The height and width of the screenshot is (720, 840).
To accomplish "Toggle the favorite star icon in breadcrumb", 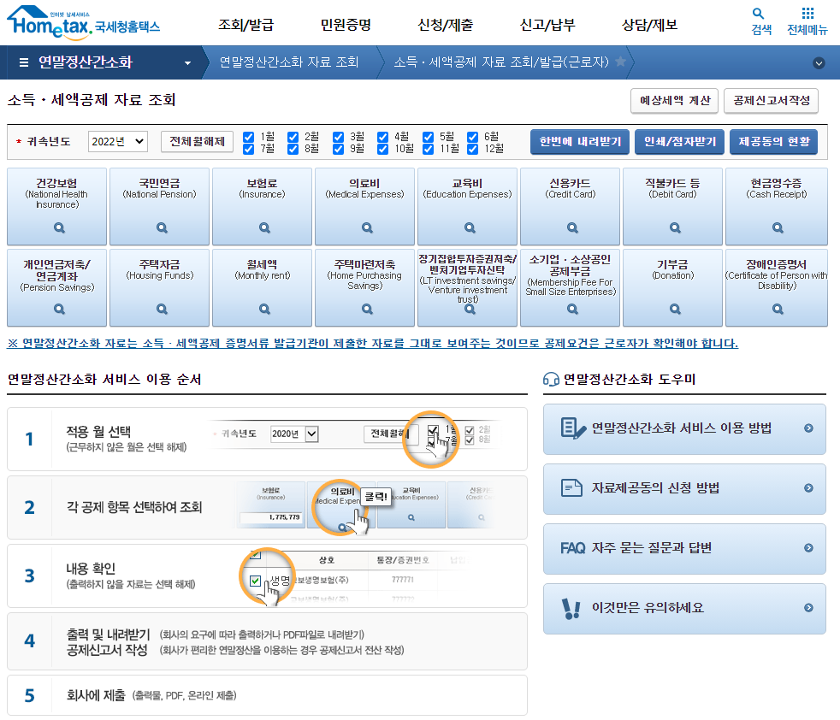I will pos(620,62).
